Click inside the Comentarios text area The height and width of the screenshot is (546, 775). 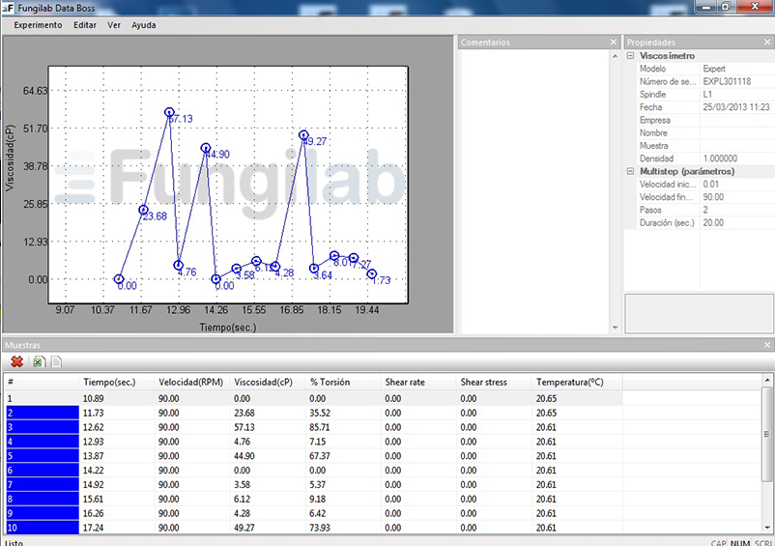pyautogui.click(x=536, y=184)
